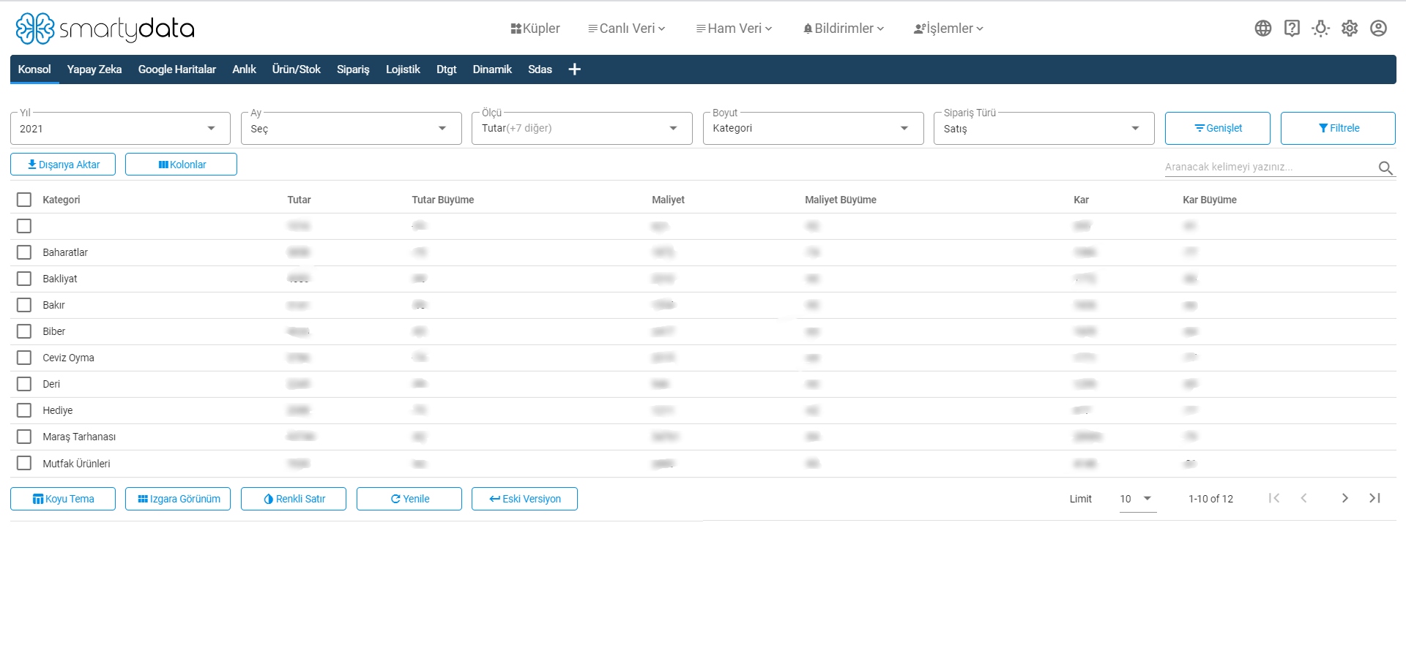Image resolution: width=1406 pixels, height=667 pixels.
Task: Select the Ceviz Oyma category text
Action: (x=68, y=358)
